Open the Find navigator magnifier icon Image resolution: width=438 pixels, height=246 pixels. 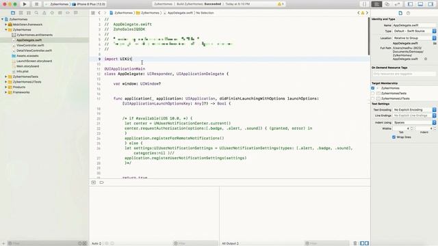click(36, 13)
